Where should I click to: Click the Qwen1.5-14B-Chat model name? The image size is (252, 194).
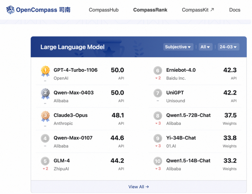[x=188, y=161]
